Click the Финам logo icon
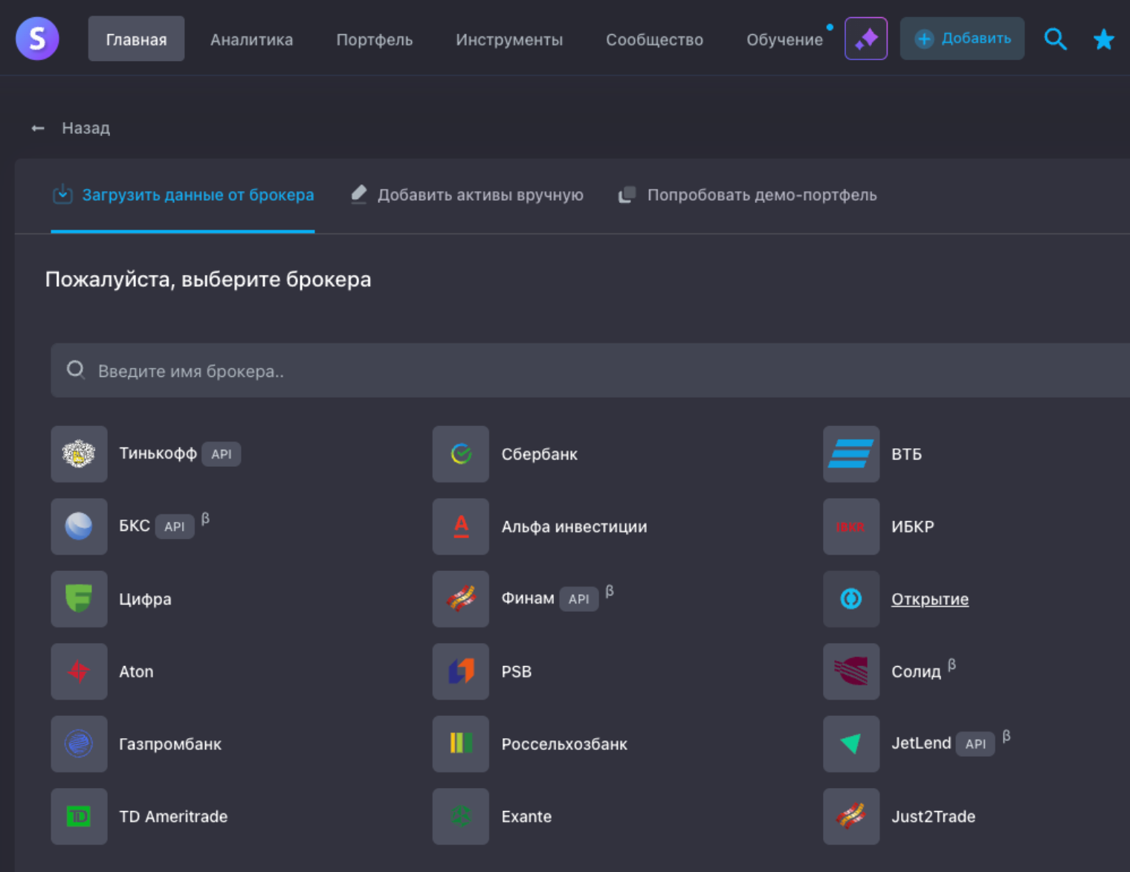 [461, 599]
